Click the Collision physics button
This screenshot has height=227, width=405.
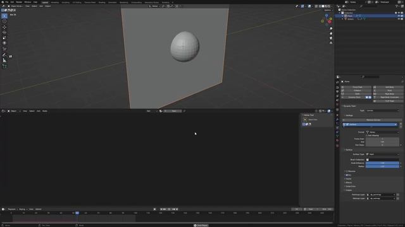point(356,91)
